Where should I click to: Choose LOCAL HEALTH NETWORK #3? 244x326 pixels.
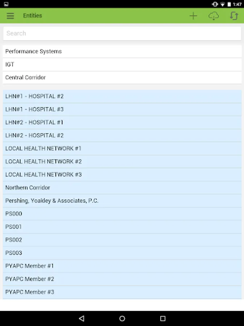point(122,175)
